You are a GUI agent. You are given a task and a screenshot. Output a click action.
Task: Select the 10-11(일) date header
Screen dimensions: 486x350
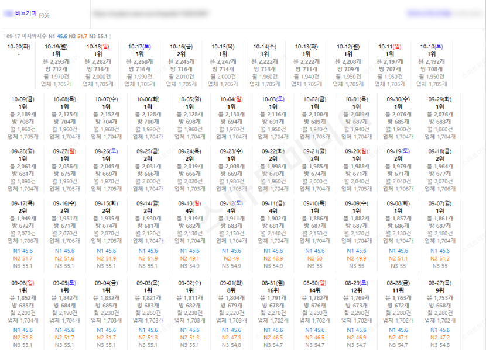pos(390,47)
